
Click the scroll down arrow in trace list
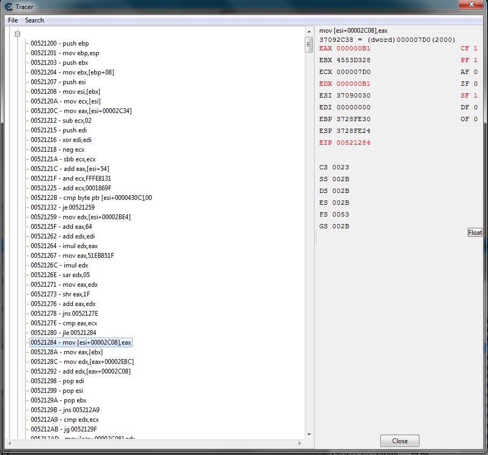tap(309, 434)
